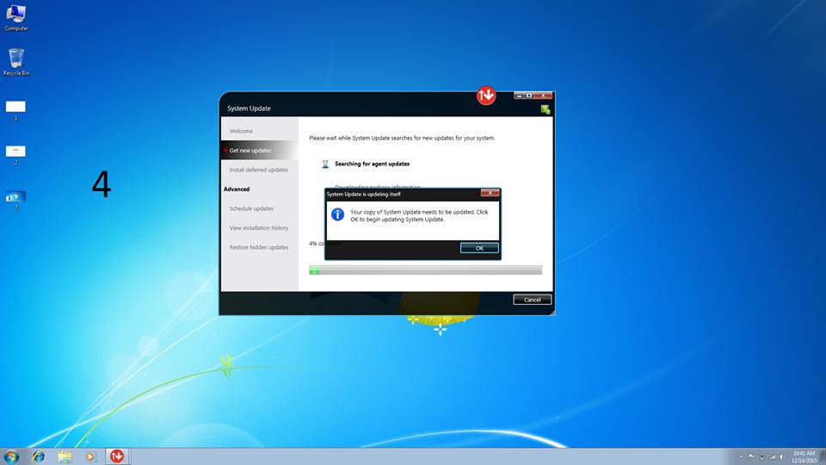This screenshot has height=465, width=826.
Task: Open View installation history
Action: coord(259,227)
